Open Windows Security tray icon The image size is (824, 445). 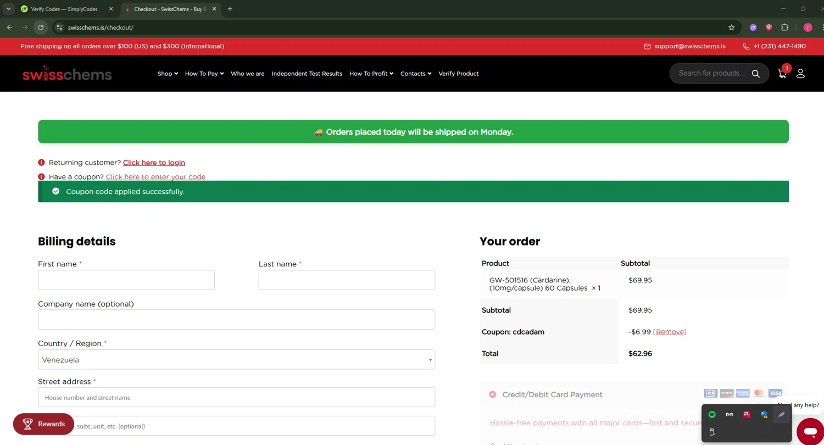(x=764, y=414)
